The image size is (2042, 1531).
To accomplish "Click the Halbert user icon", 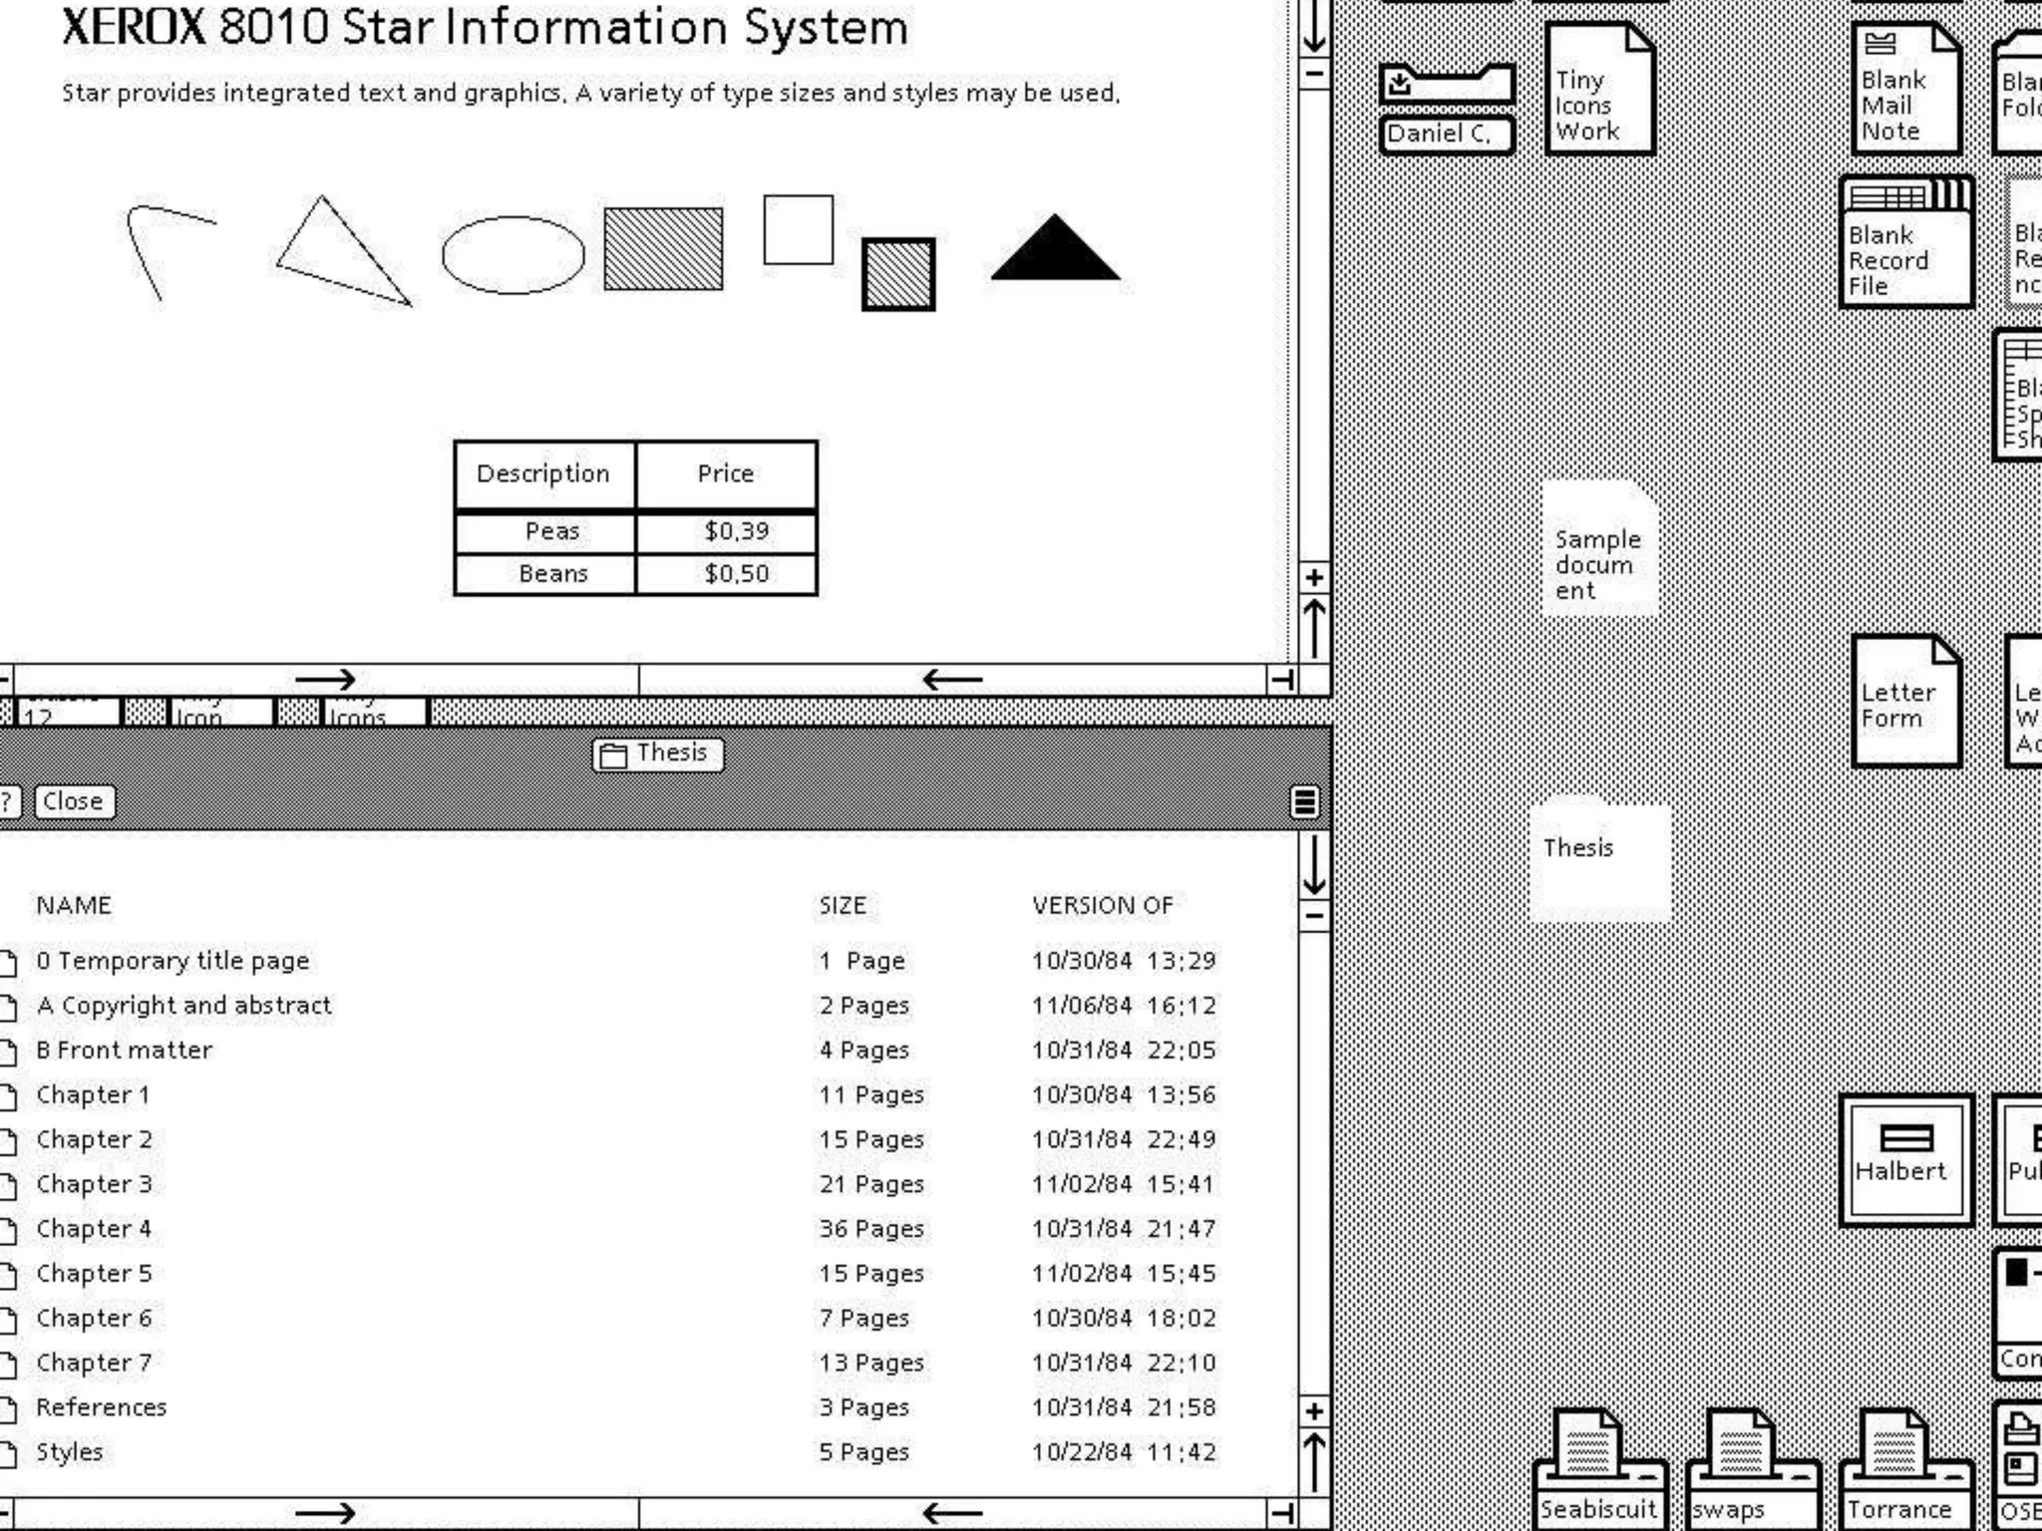I will (x=1905, y=1159).
